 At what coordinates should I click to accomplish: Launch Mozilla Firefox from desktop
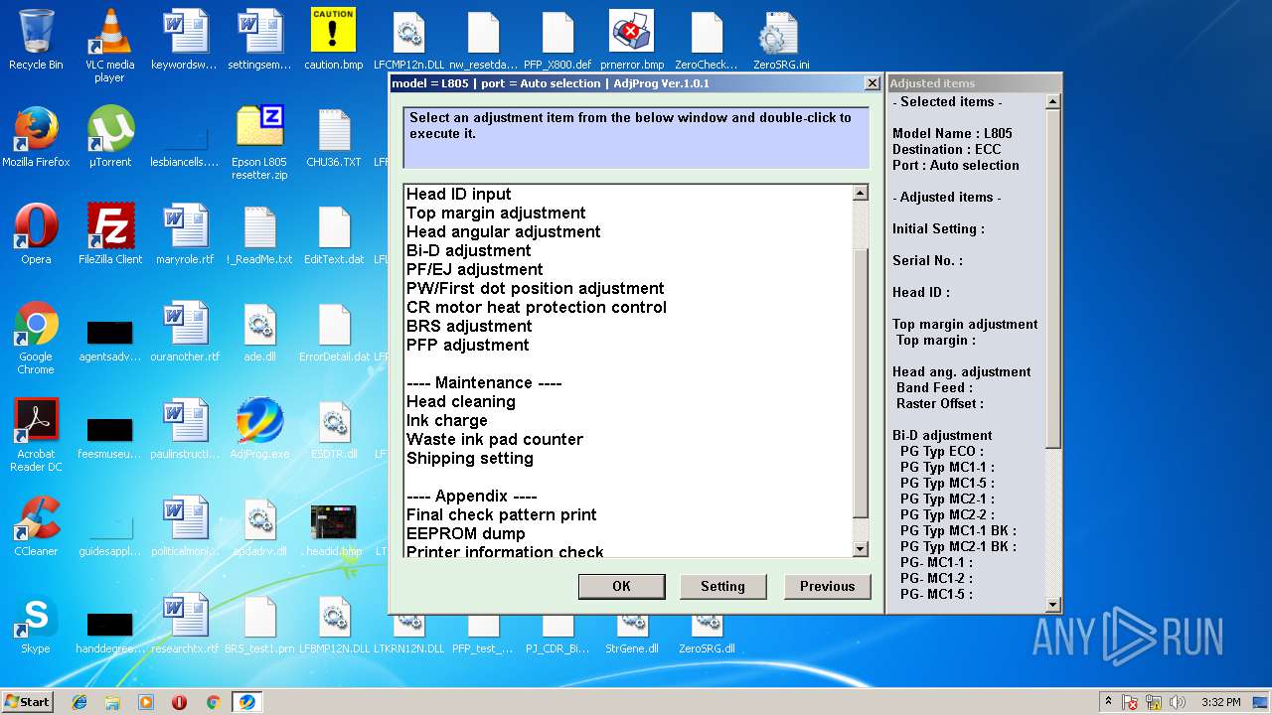click(36, 137)
